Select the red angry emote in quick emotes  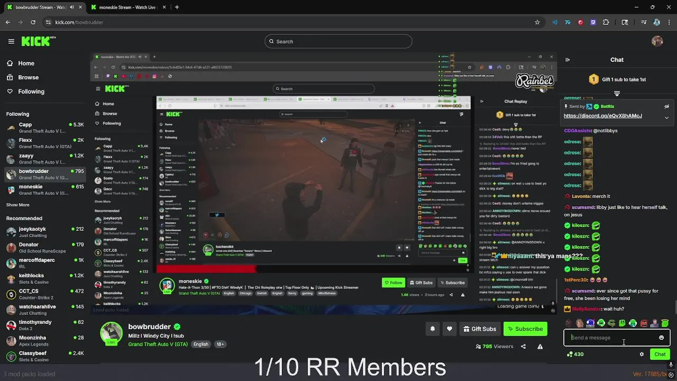pos(644,323)
